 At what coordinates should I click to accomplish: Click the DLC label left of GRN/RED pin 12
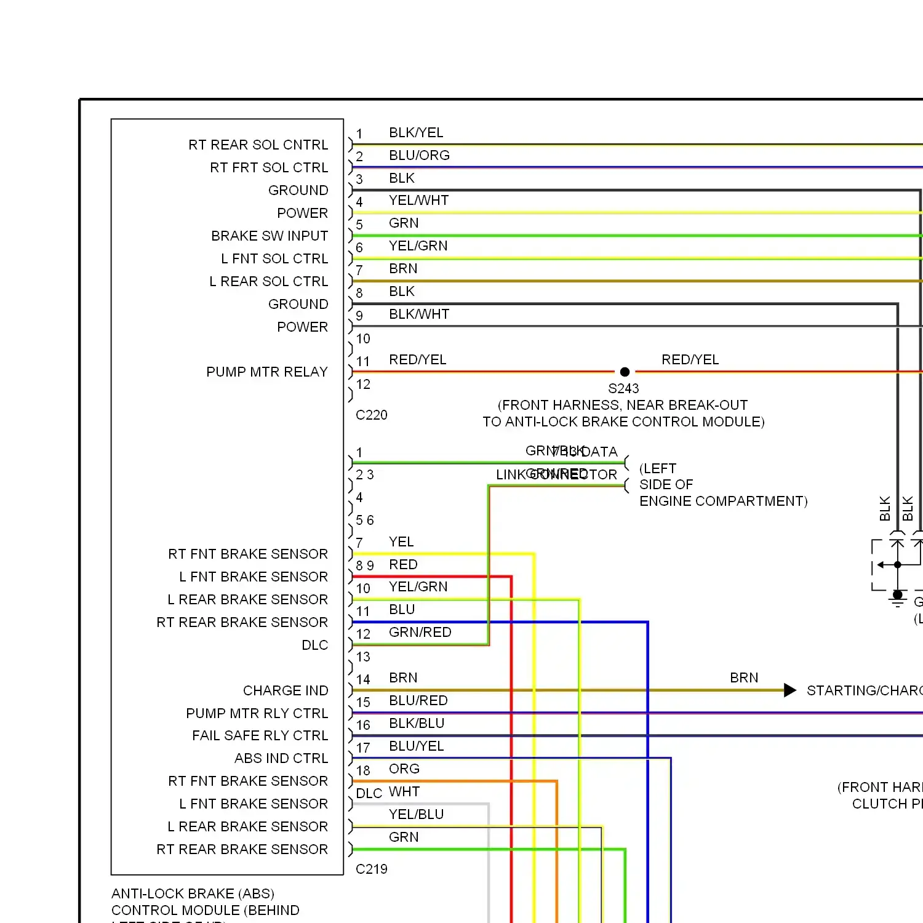point(315,645)
